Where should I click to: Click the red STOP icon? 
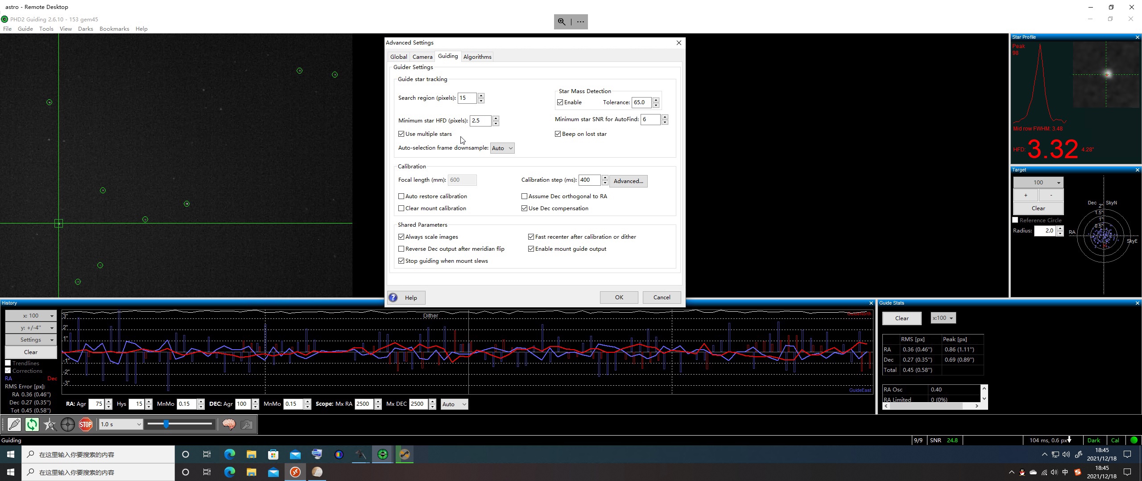tap(86, 424)
